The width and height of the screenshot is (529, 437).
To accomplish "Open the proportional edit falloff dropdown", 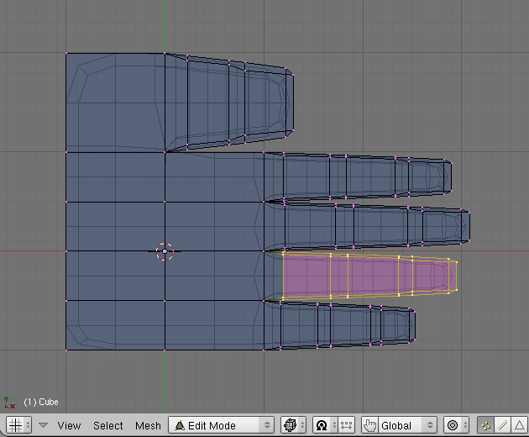I will tap(457, 425).
